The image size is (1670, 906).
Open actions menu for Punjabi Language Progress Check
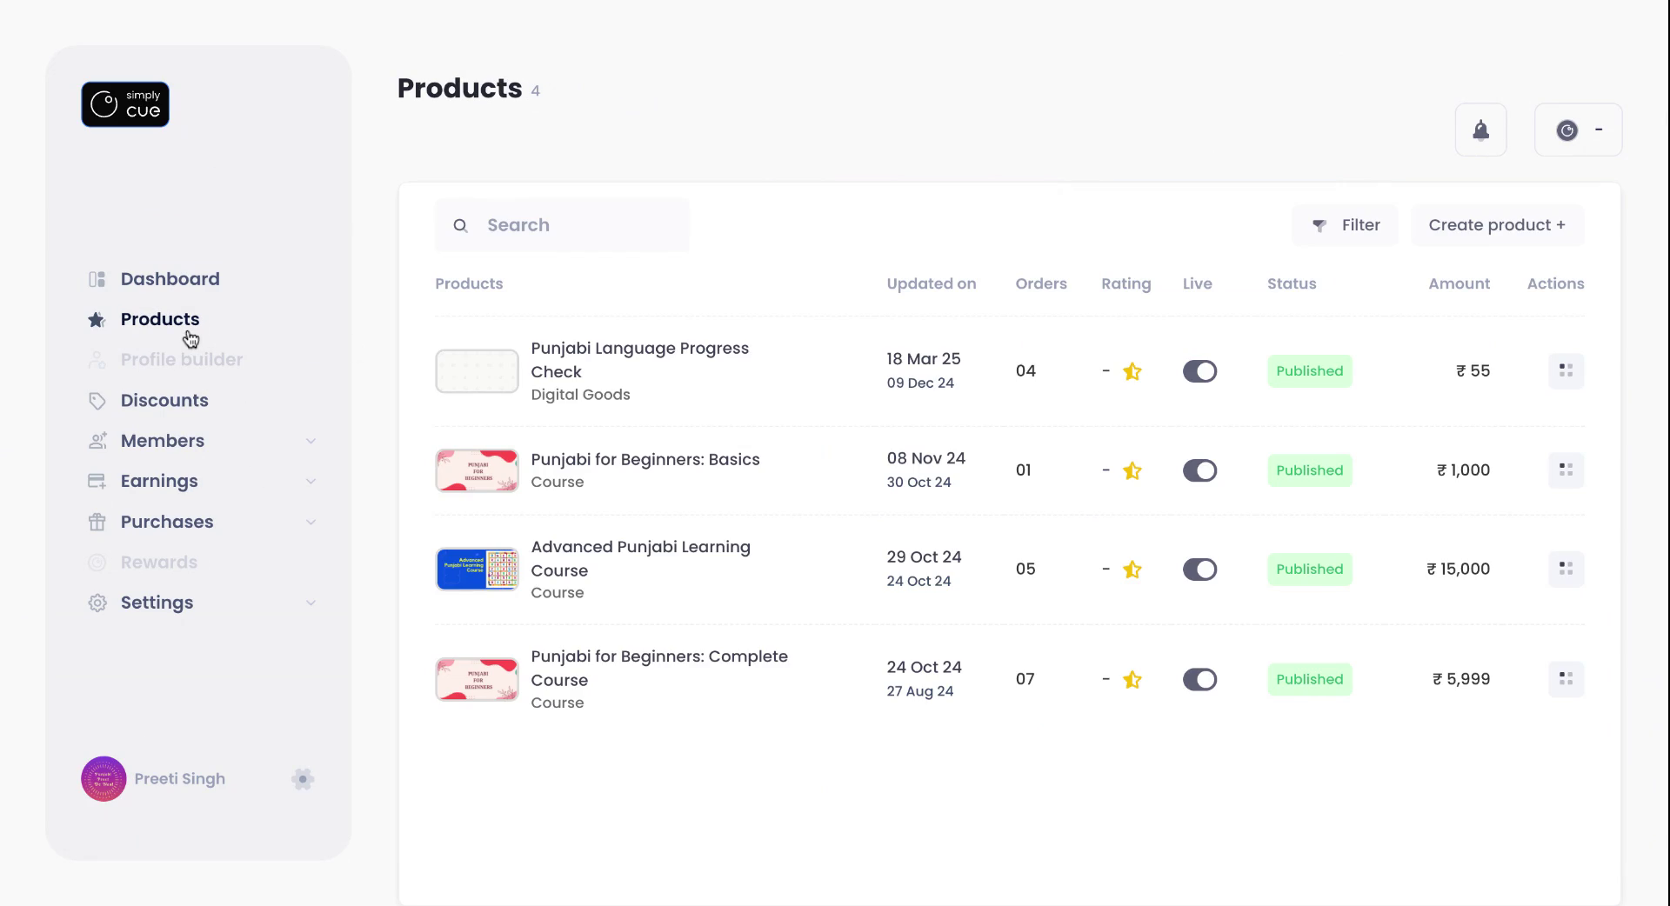1566,371
